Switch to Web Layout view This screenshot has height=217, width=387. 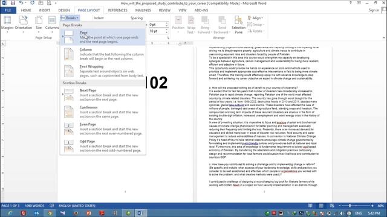(x=332, y=206)
